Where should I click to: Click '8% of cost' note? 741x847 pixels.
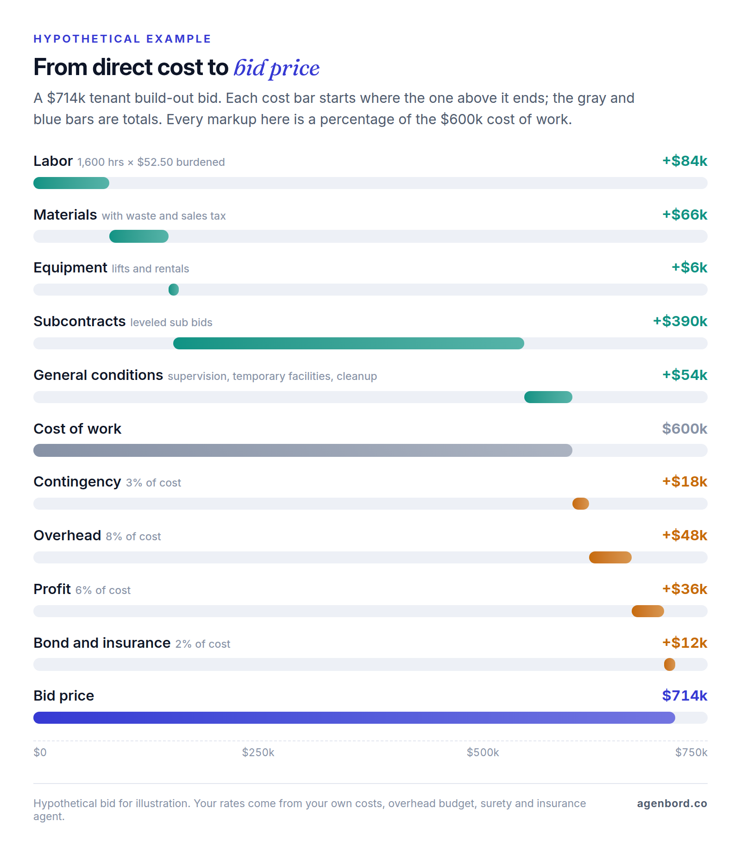133,537
